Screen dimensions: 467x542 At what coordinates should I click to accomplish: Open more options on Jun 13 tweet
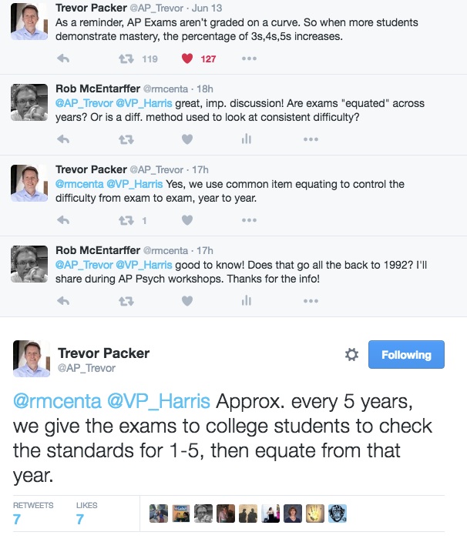pos(249,59)
